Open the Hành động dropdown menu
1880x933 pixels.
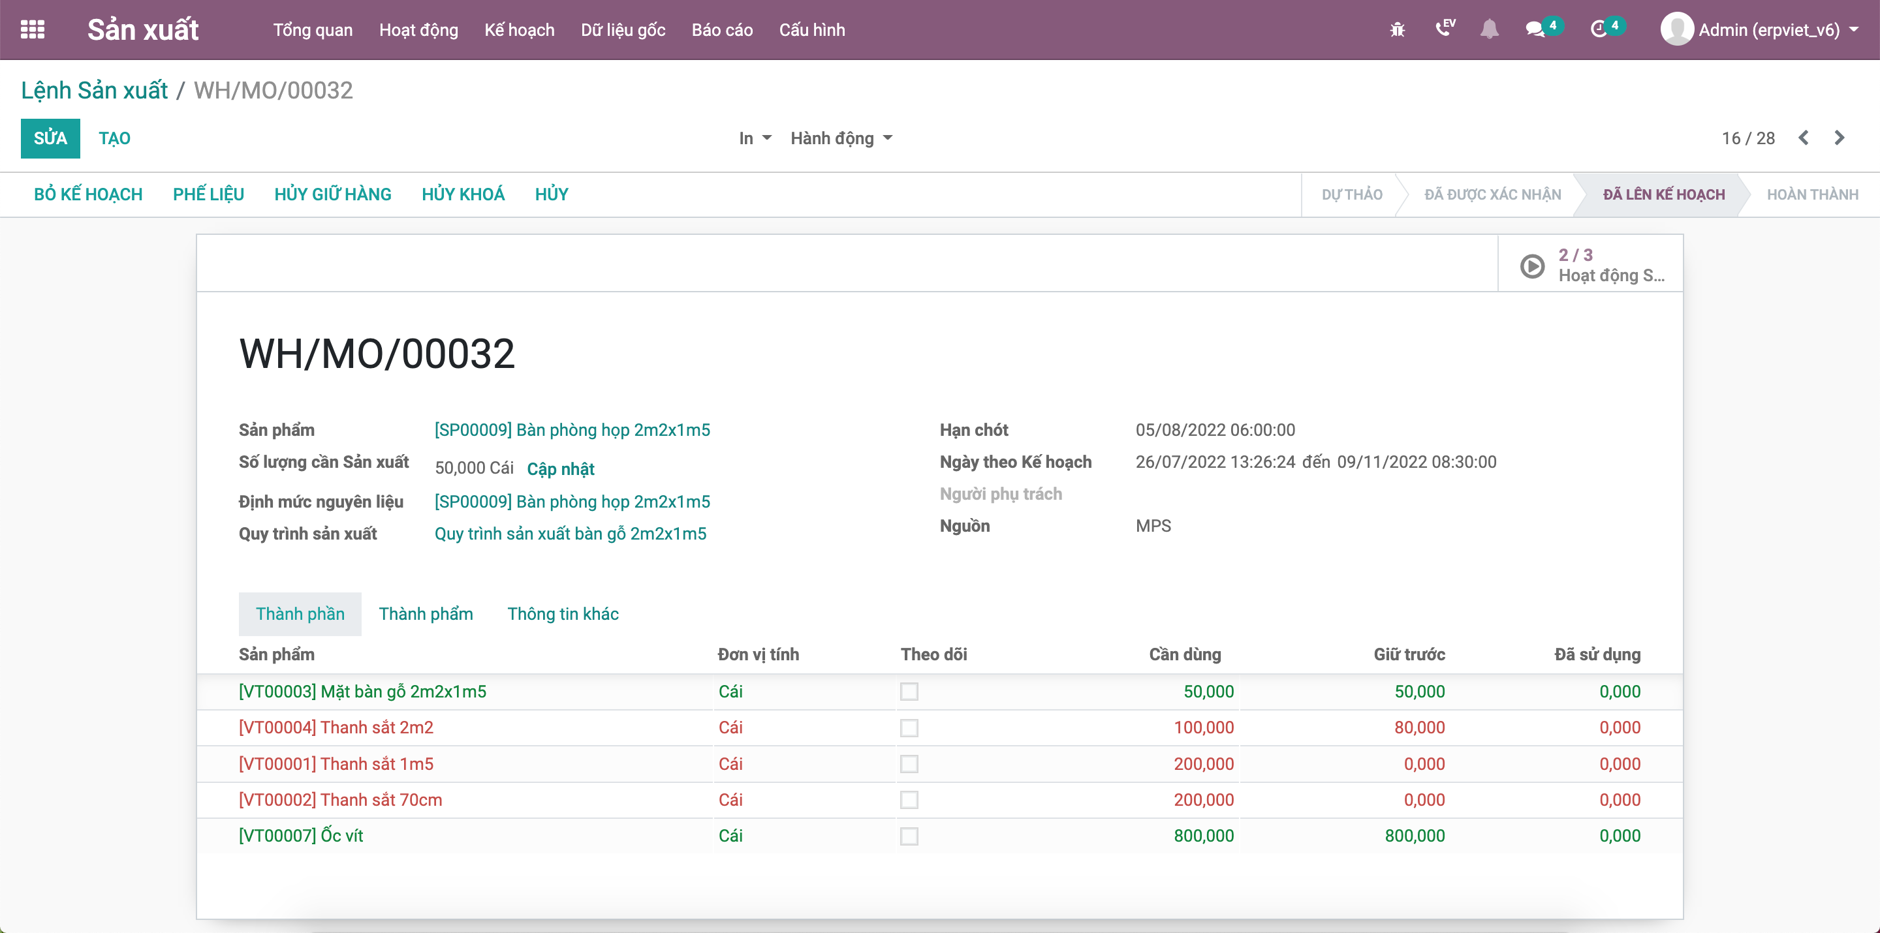tap(839, 136)
